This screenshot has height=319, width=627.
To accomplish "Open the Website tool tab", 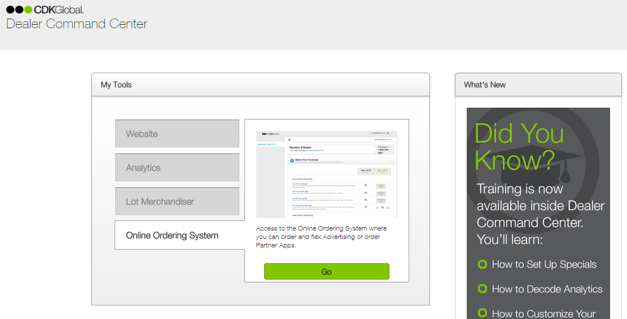I will coord(177,134).
